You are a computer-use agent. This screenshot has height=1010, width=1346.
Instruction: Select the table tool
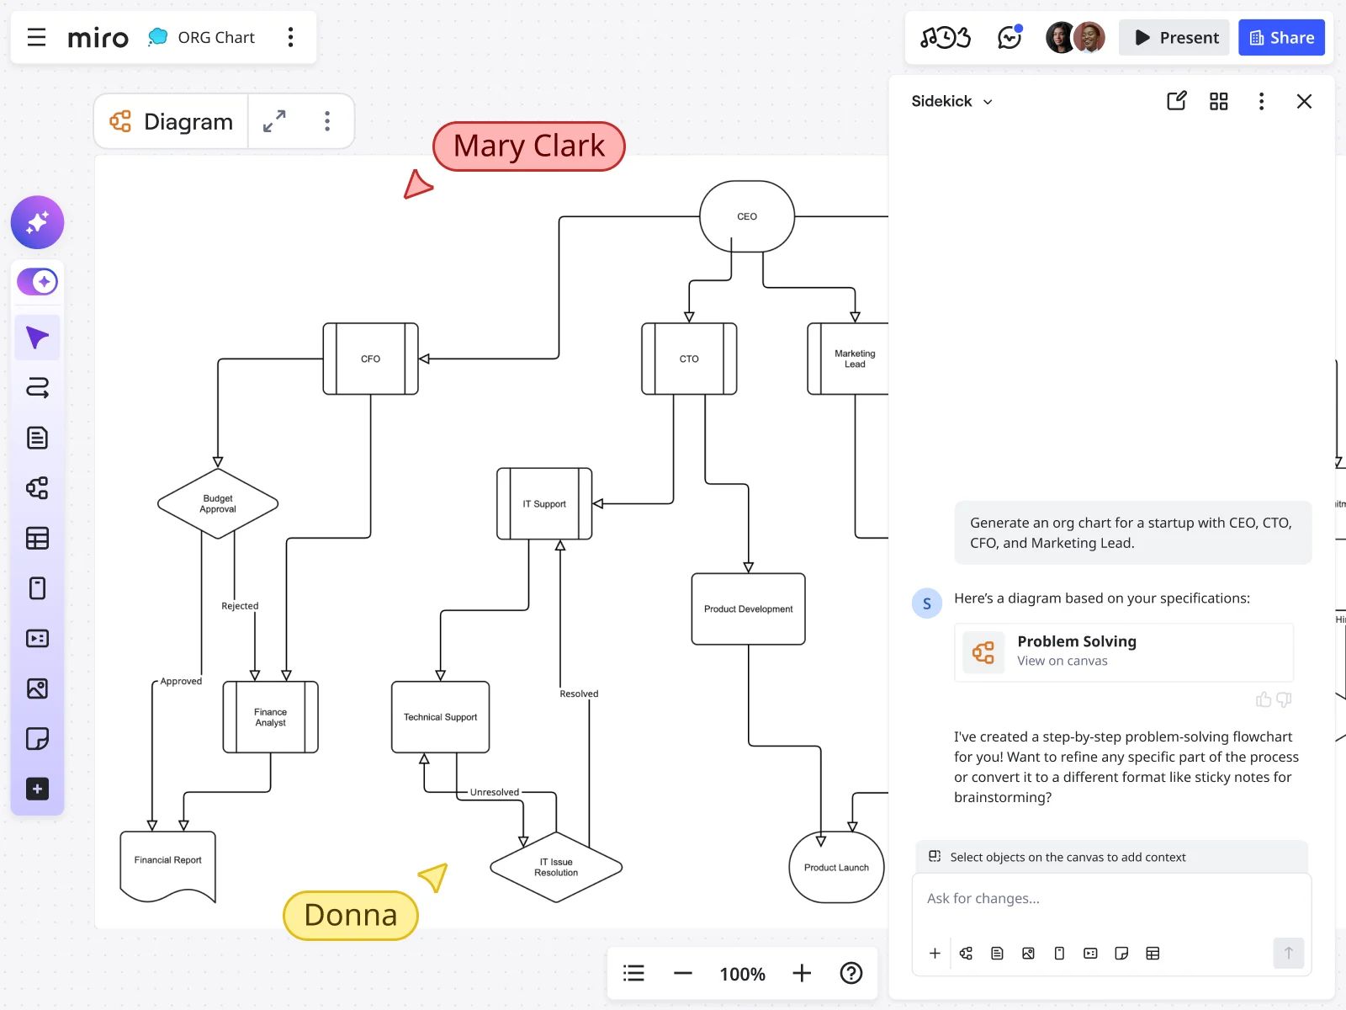[37, 539]
